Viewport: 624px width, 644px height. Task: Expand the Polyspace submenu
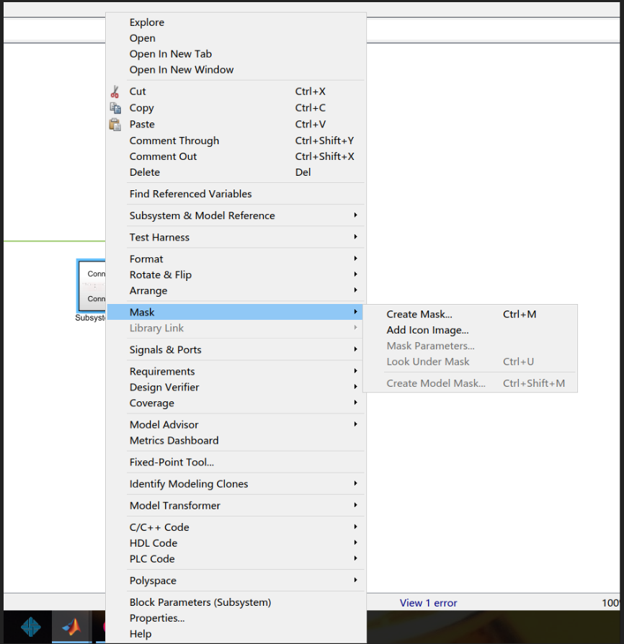[x=236, y=581]
